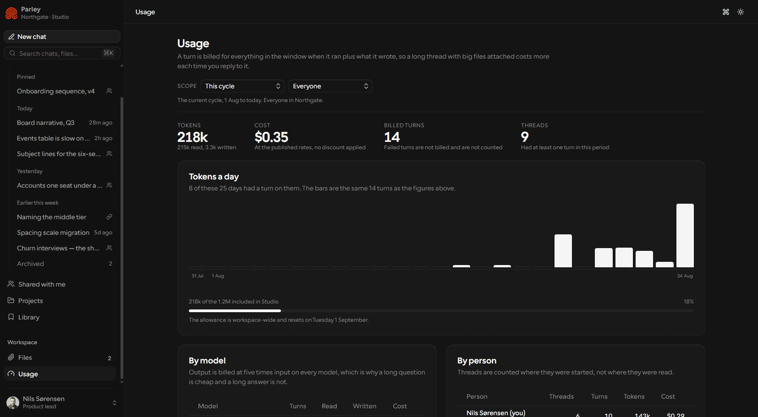Select Usage in the workspace menu

[60, 374]
